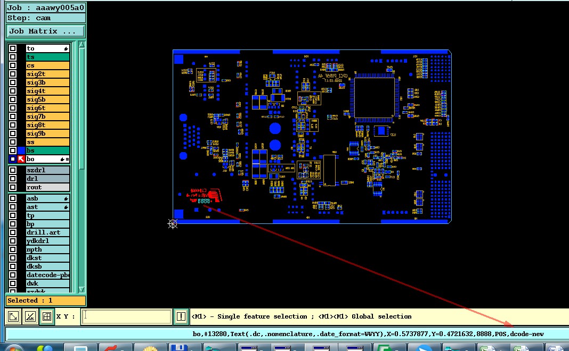
Task: Enable the sig5b layer checkbox
Action: [13, 99]
